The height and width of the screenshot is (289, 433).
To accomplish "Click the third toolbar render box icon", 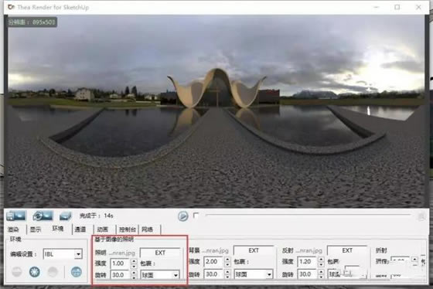I will point(65,216).
